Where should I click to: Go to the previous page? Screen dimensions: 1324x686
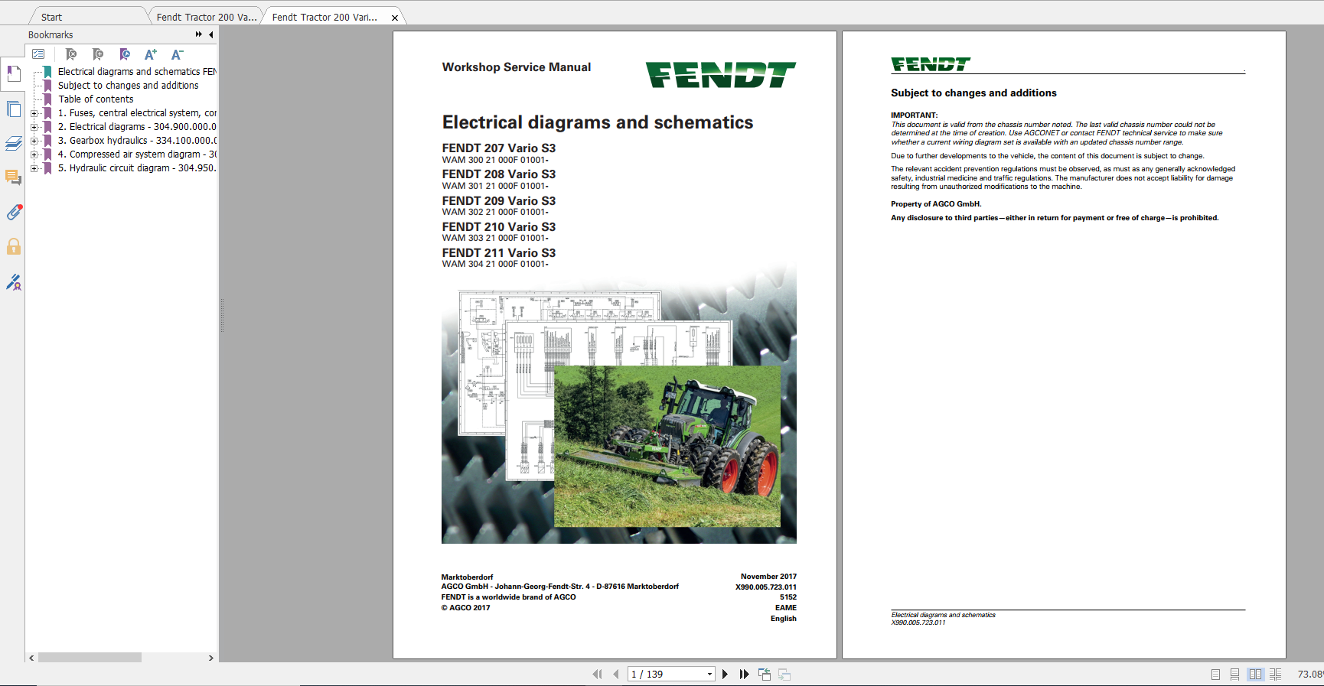coord(615,674)
